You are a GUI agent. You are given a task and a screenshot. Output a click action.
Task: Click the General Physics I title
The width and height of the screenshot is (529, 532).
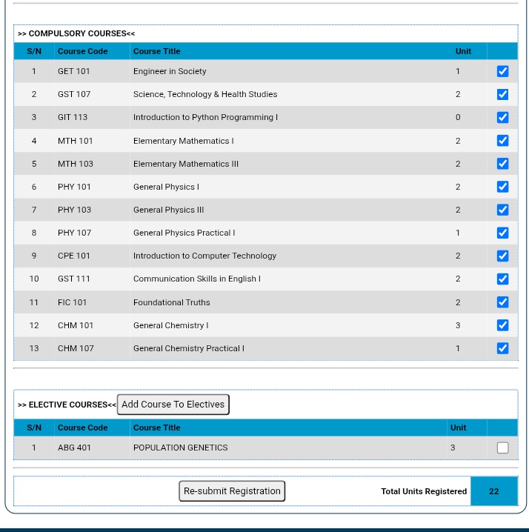click(x=166, y=187)
